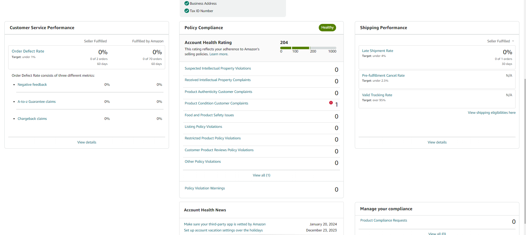This screenshot has width=526, height=235.
Task: Open Learn more about Account Health Rating
Action: tap(219, 54)
